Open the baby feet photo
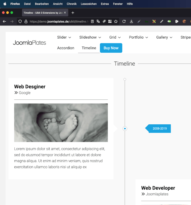Screen dimensions: 191x205 coord(61,123)
